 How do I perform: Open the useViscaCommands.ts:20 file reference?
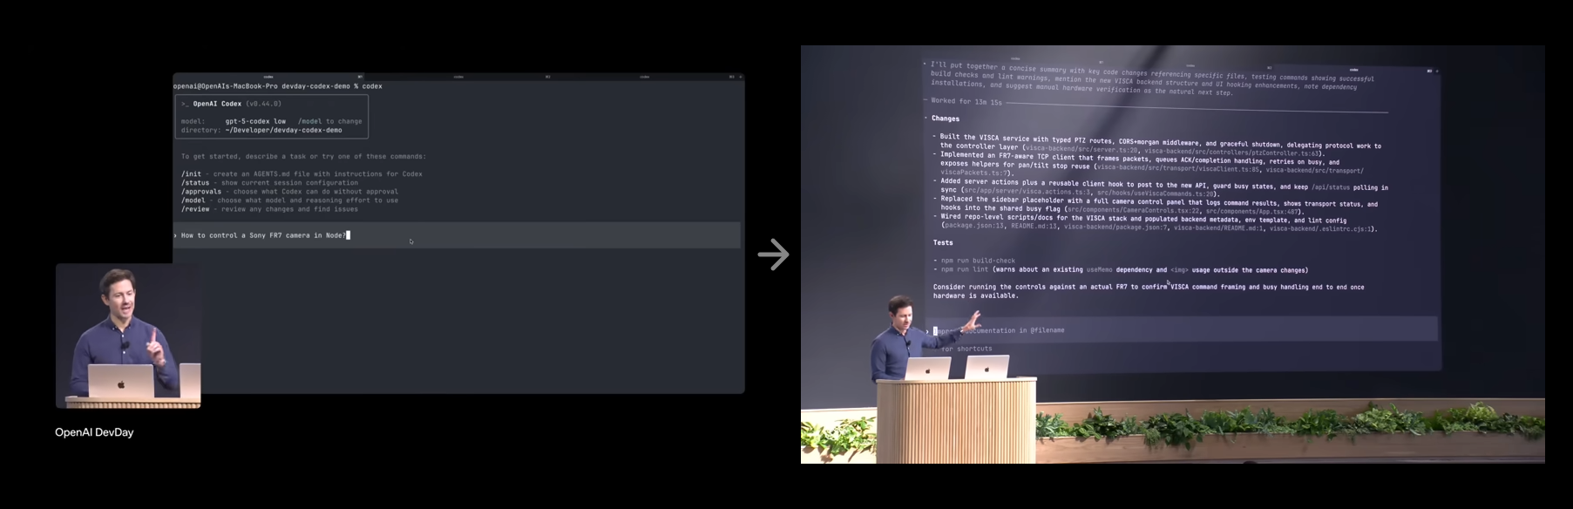pos(1156,193)
